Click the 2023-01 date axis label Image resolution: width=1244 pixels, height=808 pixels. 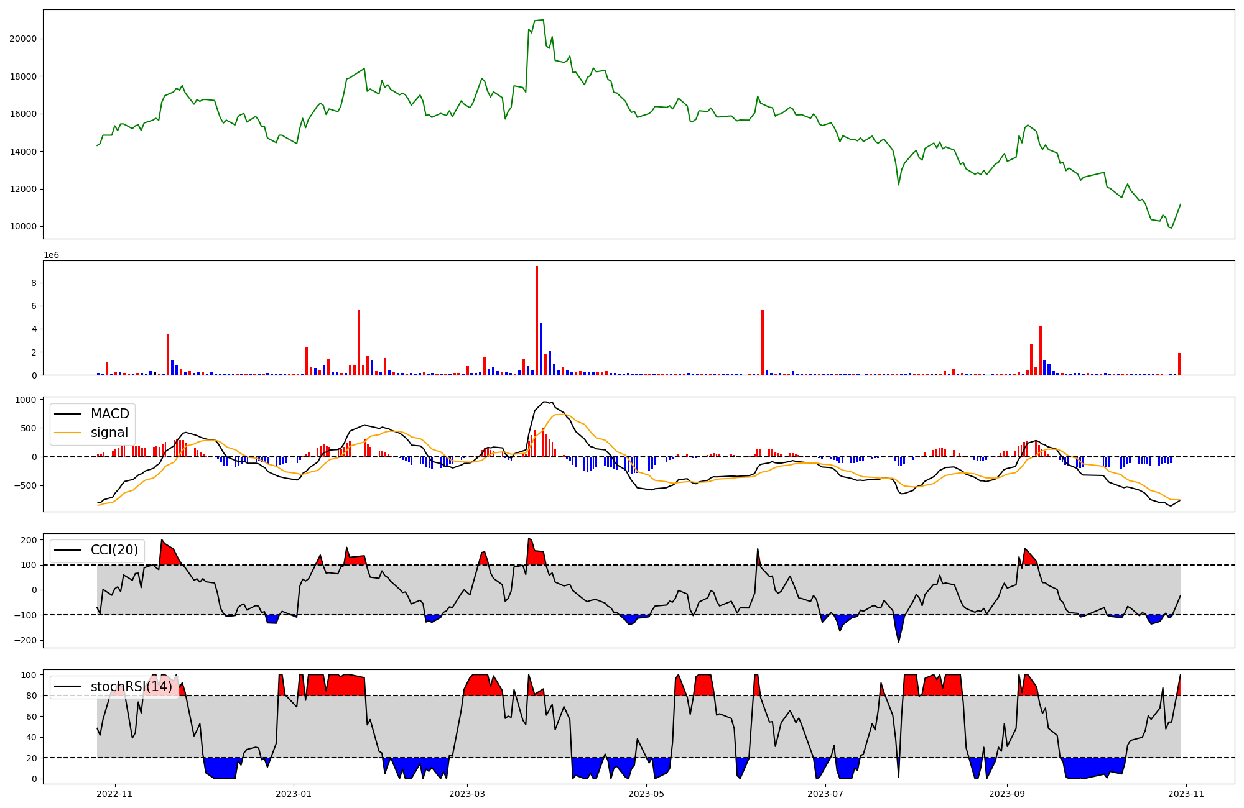point(294,794)
